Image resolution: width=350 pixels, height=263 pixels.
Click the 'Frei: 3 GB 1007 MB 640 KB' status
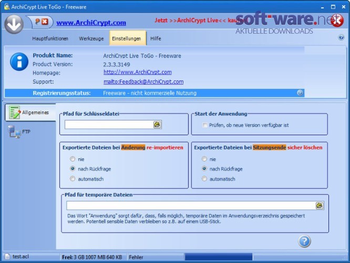click(x=92, y=257)
